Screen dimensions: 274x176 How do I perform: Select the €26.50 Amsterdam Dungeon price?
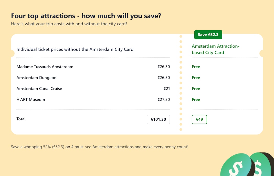pyautogui.click(x=164, y=78)
